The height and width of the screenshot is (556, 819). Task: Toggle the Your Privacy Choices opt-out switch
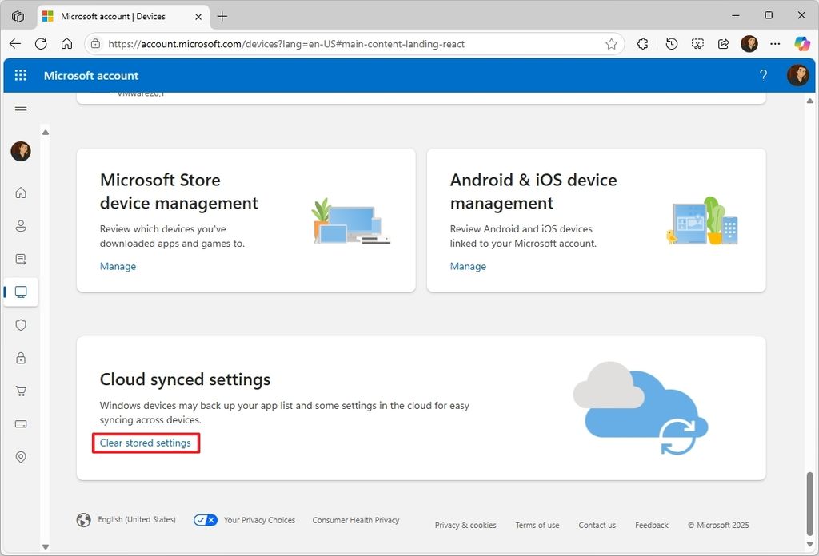tap(205, 519)
